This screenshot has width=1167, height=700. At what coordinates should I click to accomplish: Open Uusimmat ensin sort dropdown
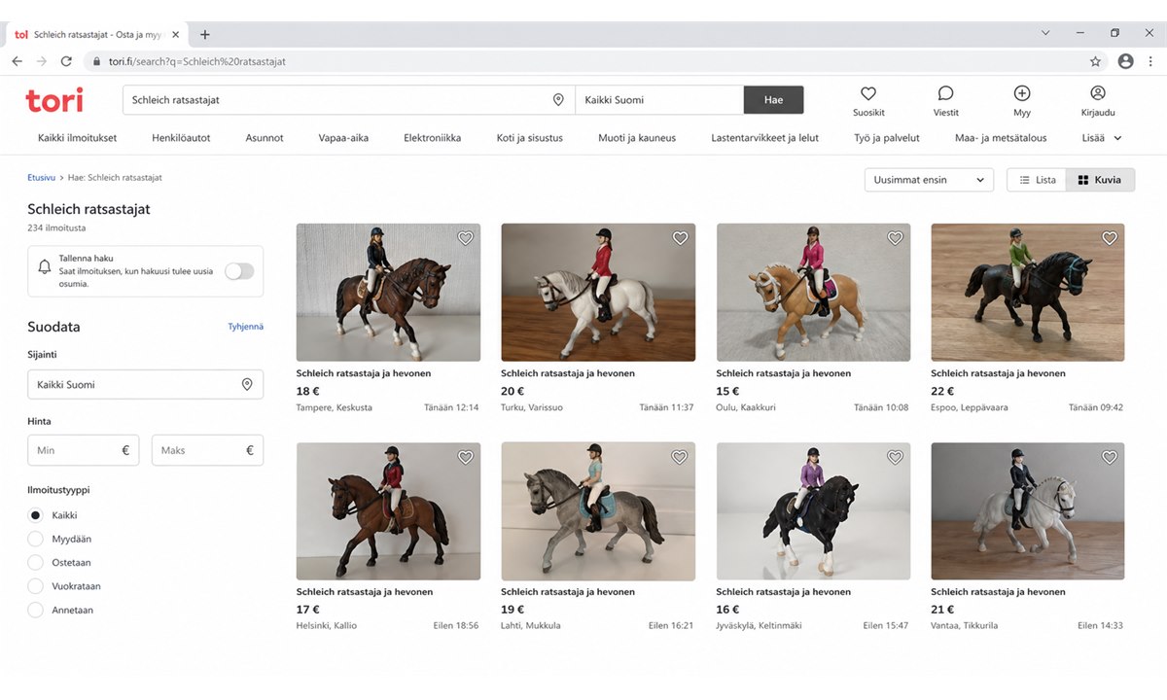[929, 180]
